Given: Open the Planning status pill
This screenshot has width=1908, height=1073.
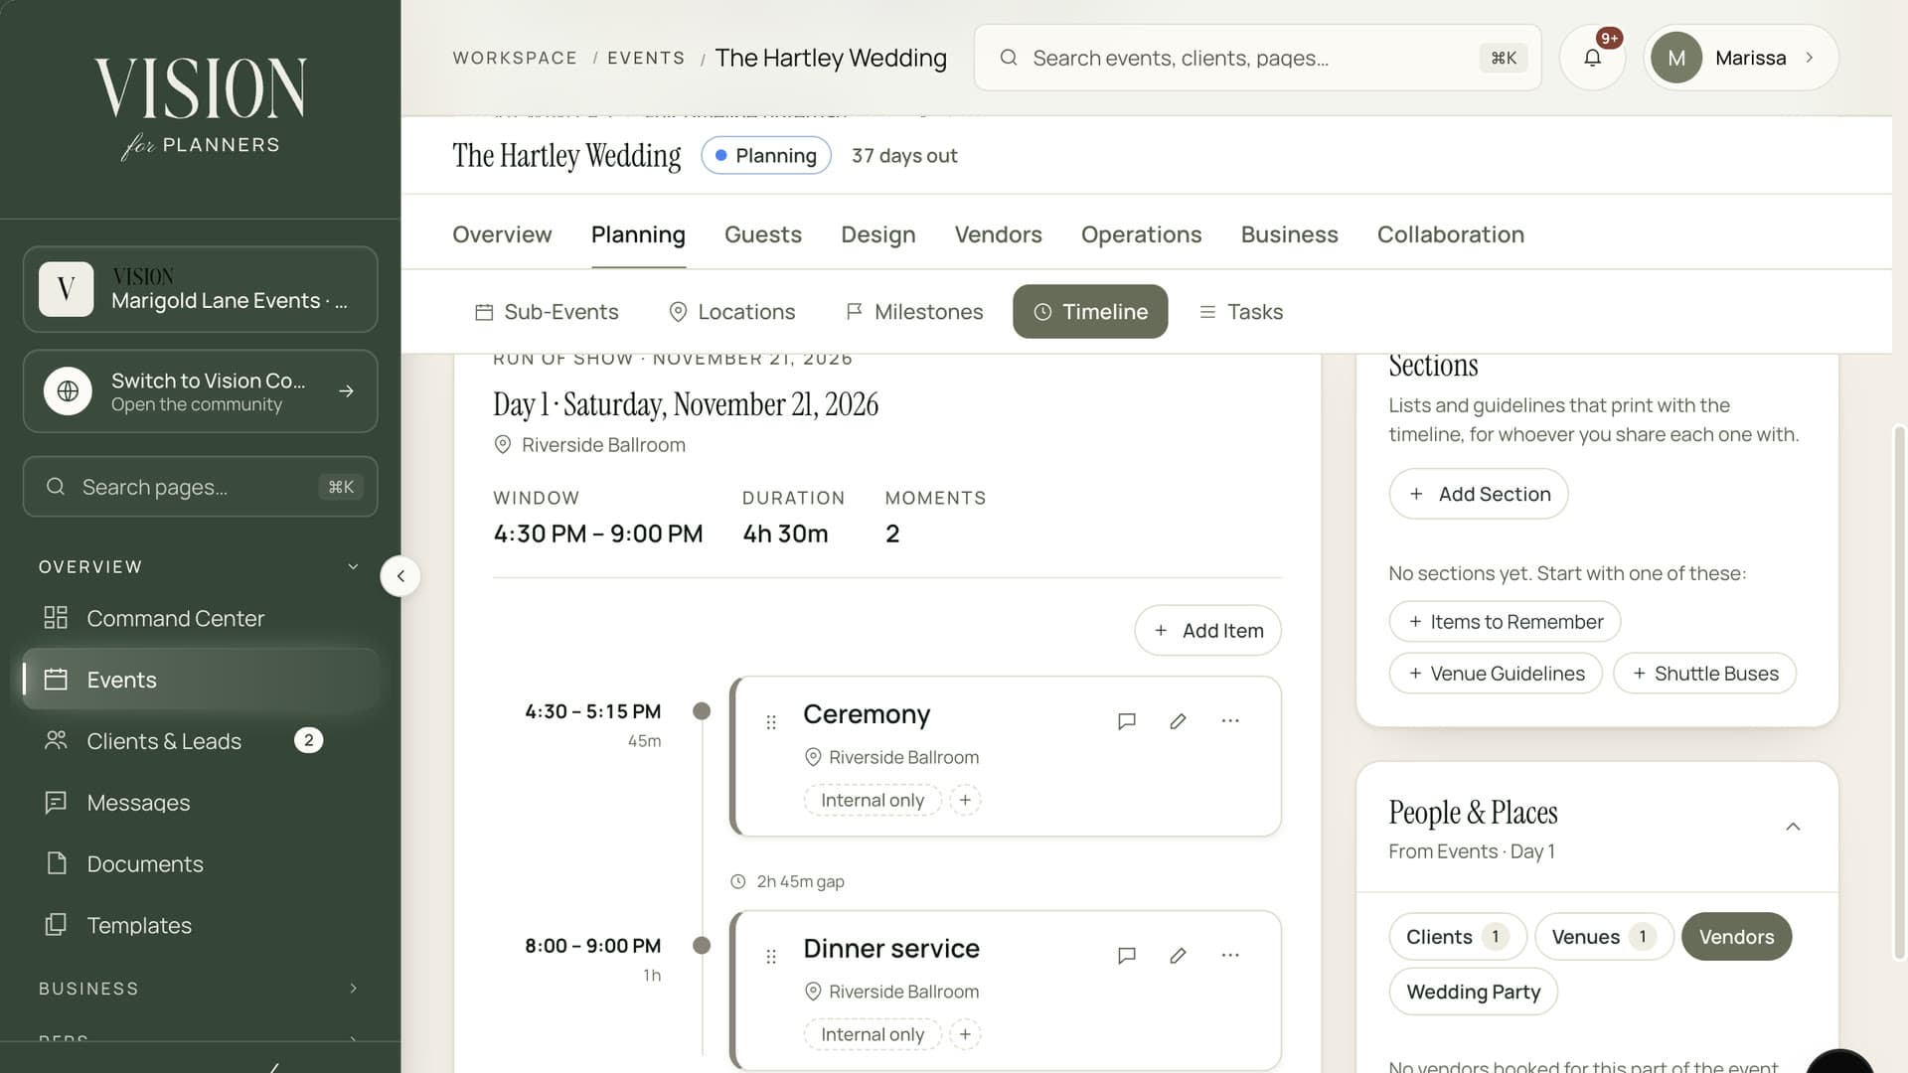Looking at the screenshot, I should (766, 156).
